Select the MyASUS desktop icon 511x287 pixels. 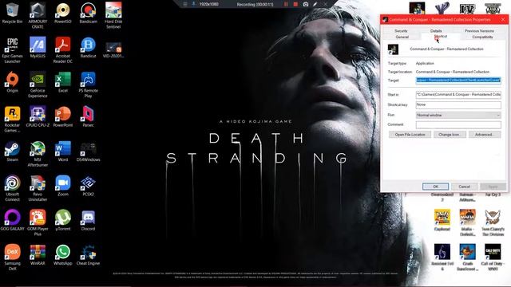click(38, 48)
